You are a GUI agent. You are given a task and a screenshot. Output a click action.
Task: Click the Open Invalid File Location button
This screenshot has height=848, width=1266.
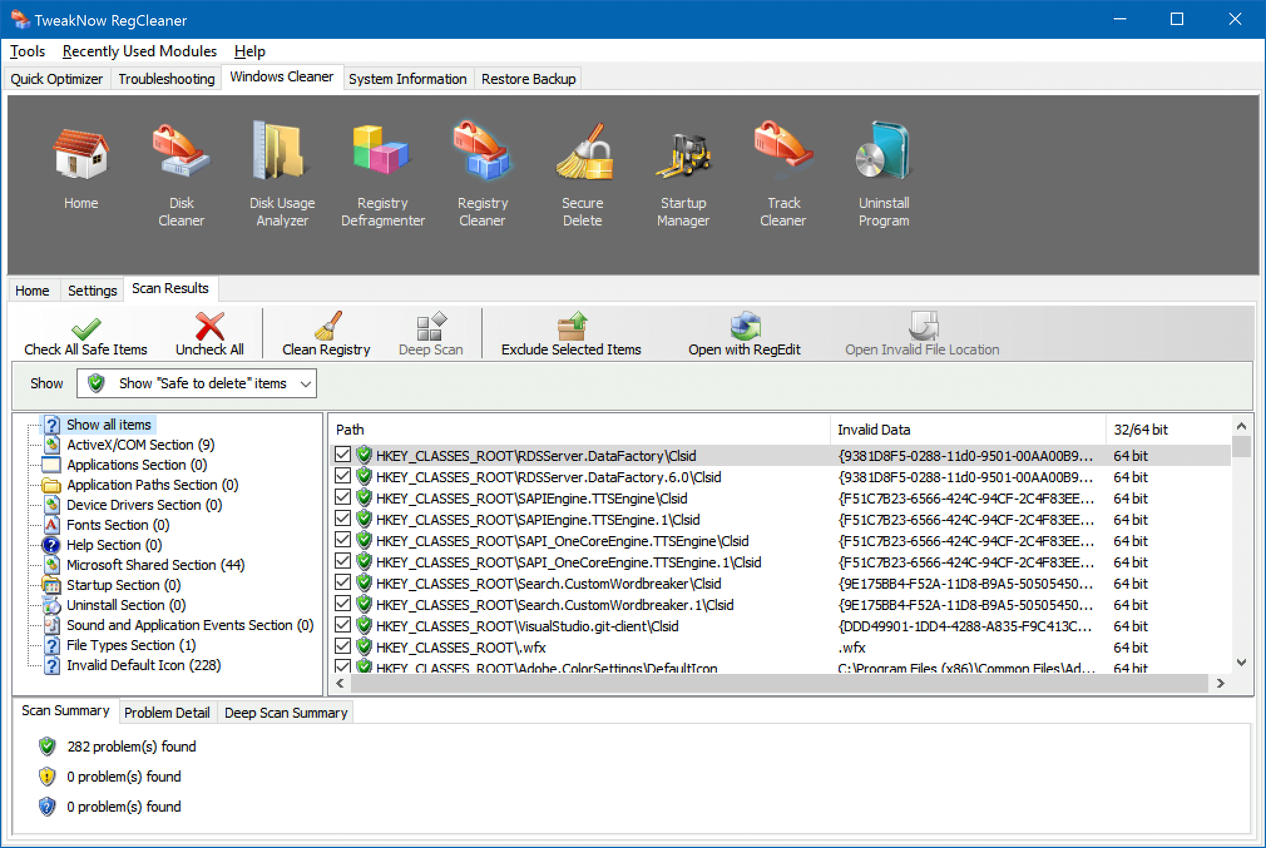(x=922, y=336)
